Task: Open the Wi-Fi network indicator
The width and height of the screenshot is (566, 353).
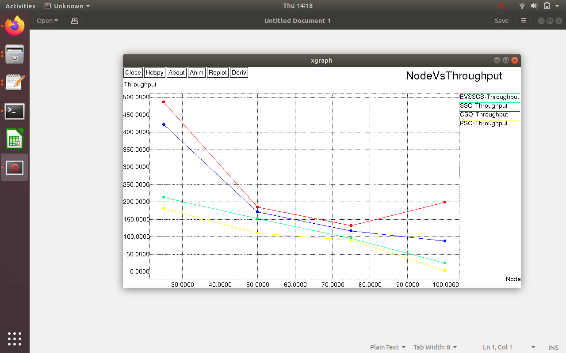Action: click(522, 6)
